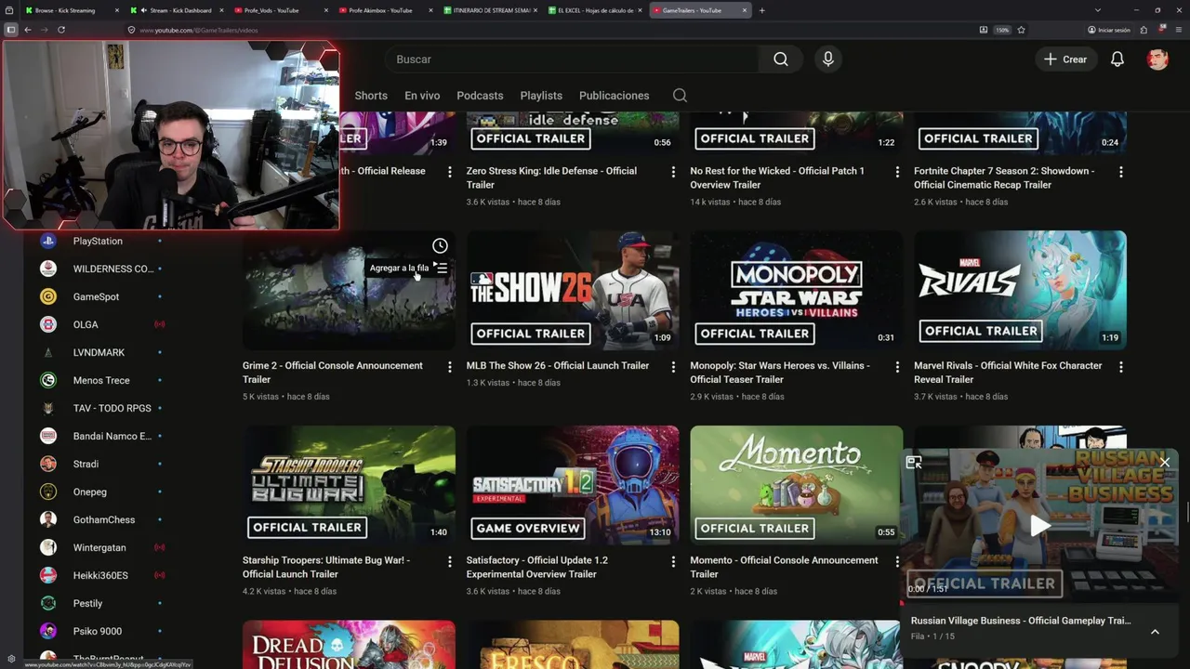Open options menu for Monopoly Star Wars video
Screen dimensions: 1190x669
(897, 367)
